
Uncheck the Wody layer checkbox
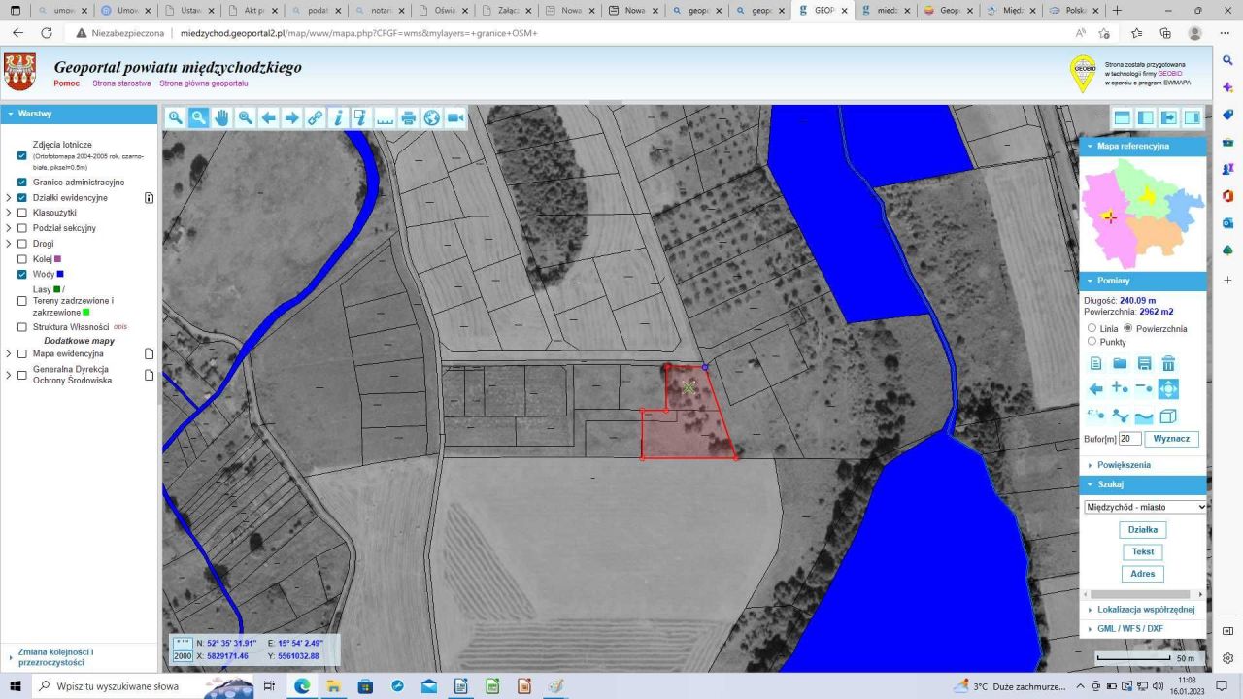22,275
